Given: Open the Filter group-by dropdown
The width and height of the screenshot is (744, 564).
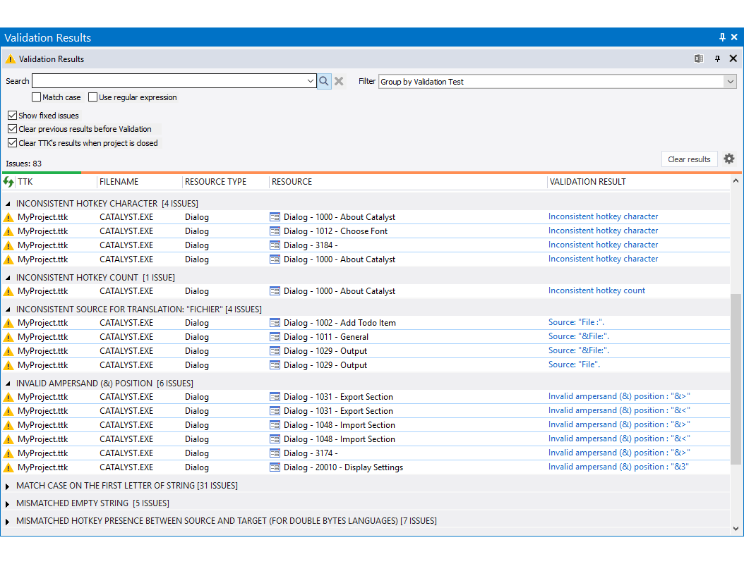Looking at the screenshot, I should point(730,82).
